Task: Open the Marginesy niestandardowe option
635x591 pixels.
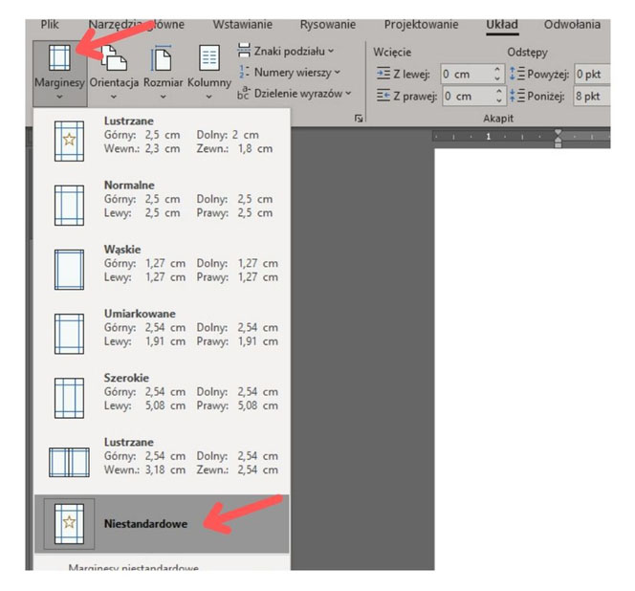Action: click(x=134, y=569)
